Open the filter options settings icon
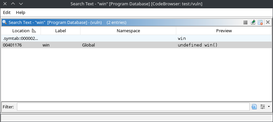Viewport: 273px width, 122px height. point(263,107)
